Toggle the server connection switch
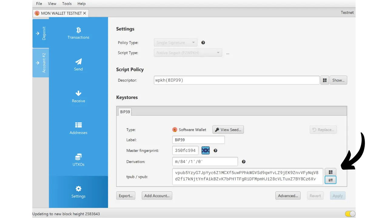The width and height of the screenshot is (388, 218). [x=350, y=214]
